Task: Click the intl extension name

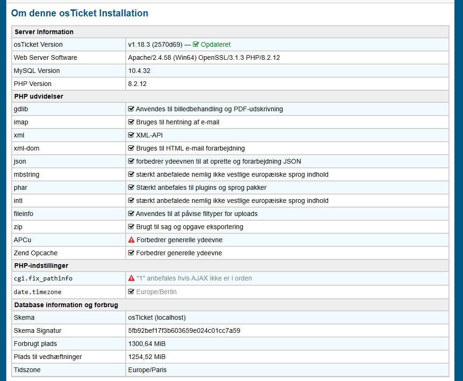Action: point(18,201)
